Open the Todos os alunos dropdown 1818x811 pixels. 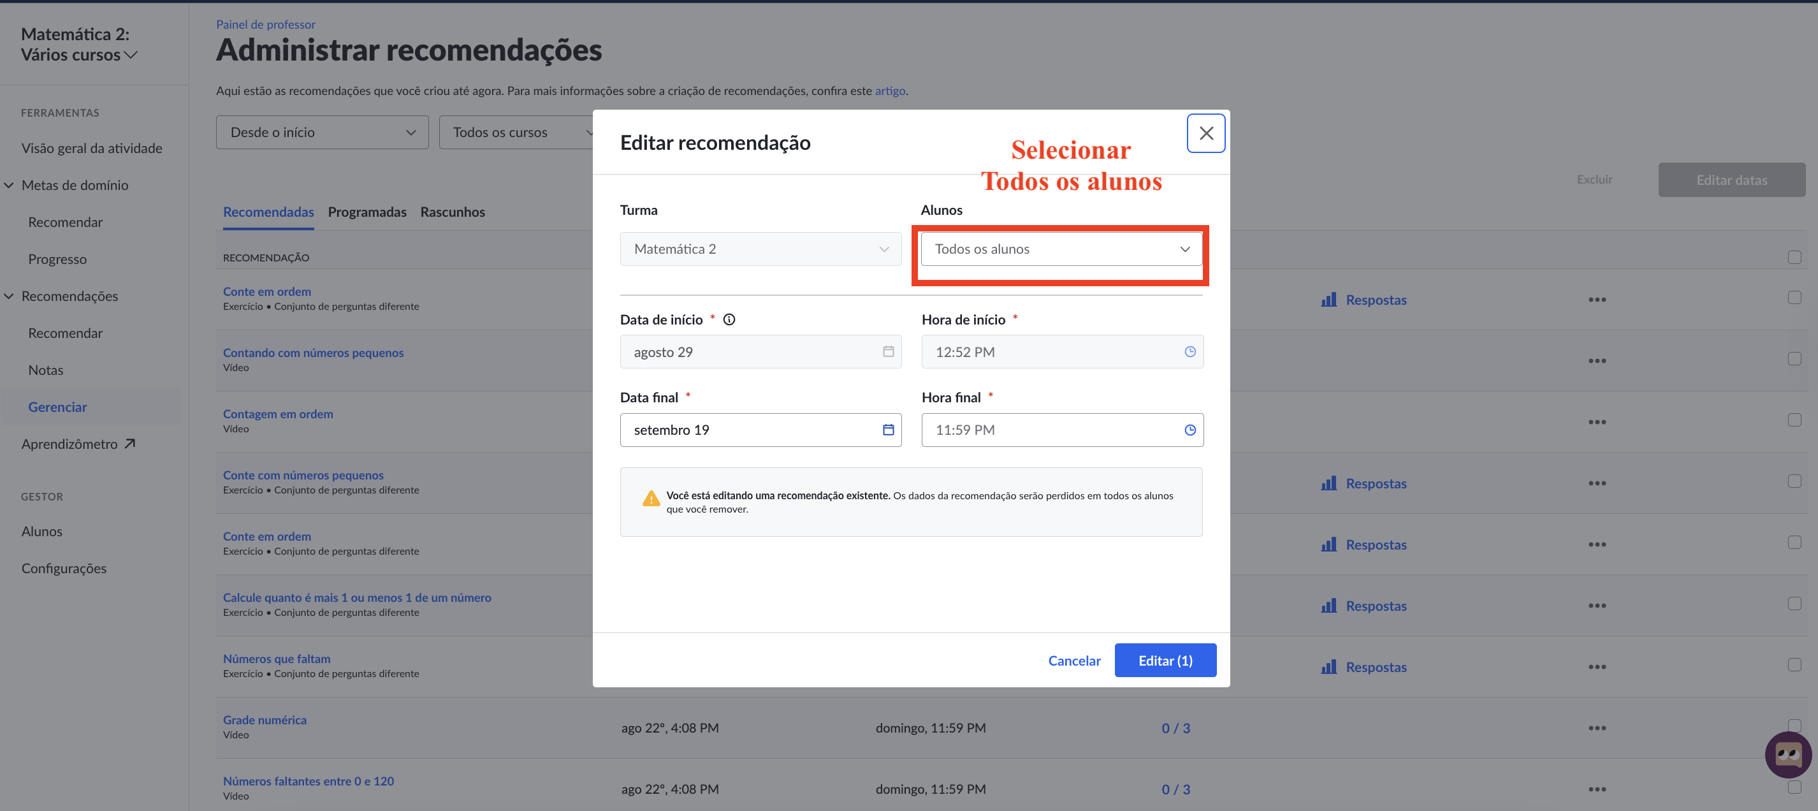click(x=1061, y=249)
